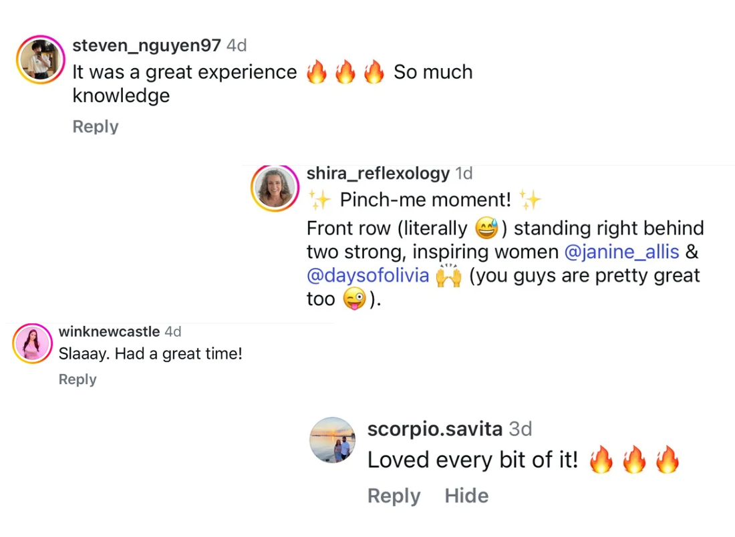Click the 4d timestamp beside winknewcastle
Screen dimensions: 735x537
[172, 332]
